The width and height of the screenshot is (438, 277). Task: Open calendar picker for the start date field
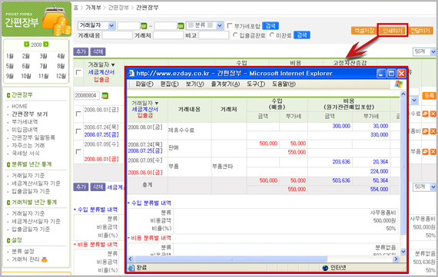point(144,26)
